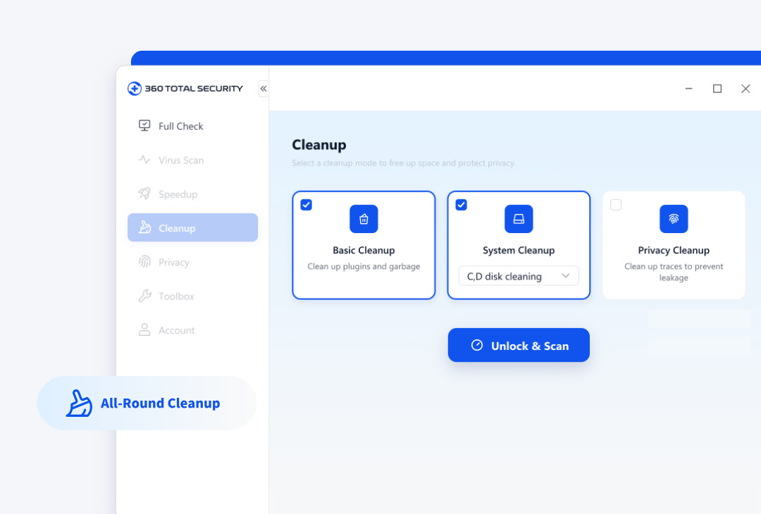Click 'Select a cleanup mode' subtitle text
Screen dimensions: 761x514
[x=404, y=163]
